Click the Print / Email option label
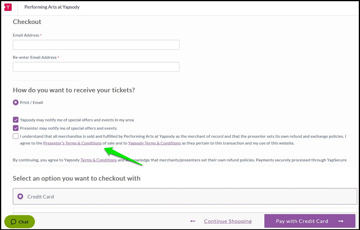Screen dimensions: 360x230 tap(32, 102)
